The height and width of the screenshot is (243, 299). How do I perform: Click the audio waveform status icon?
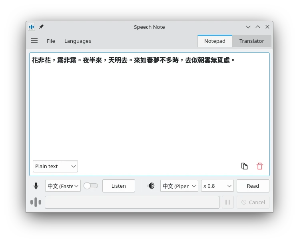(x=36, y=202)
